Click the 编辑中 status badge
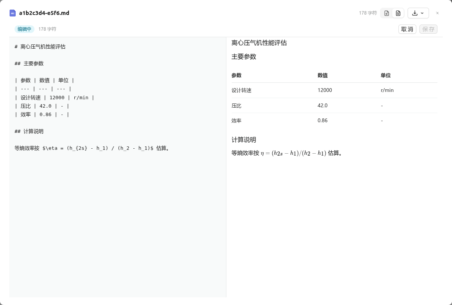The image size is (452, 305). [25, 29]
